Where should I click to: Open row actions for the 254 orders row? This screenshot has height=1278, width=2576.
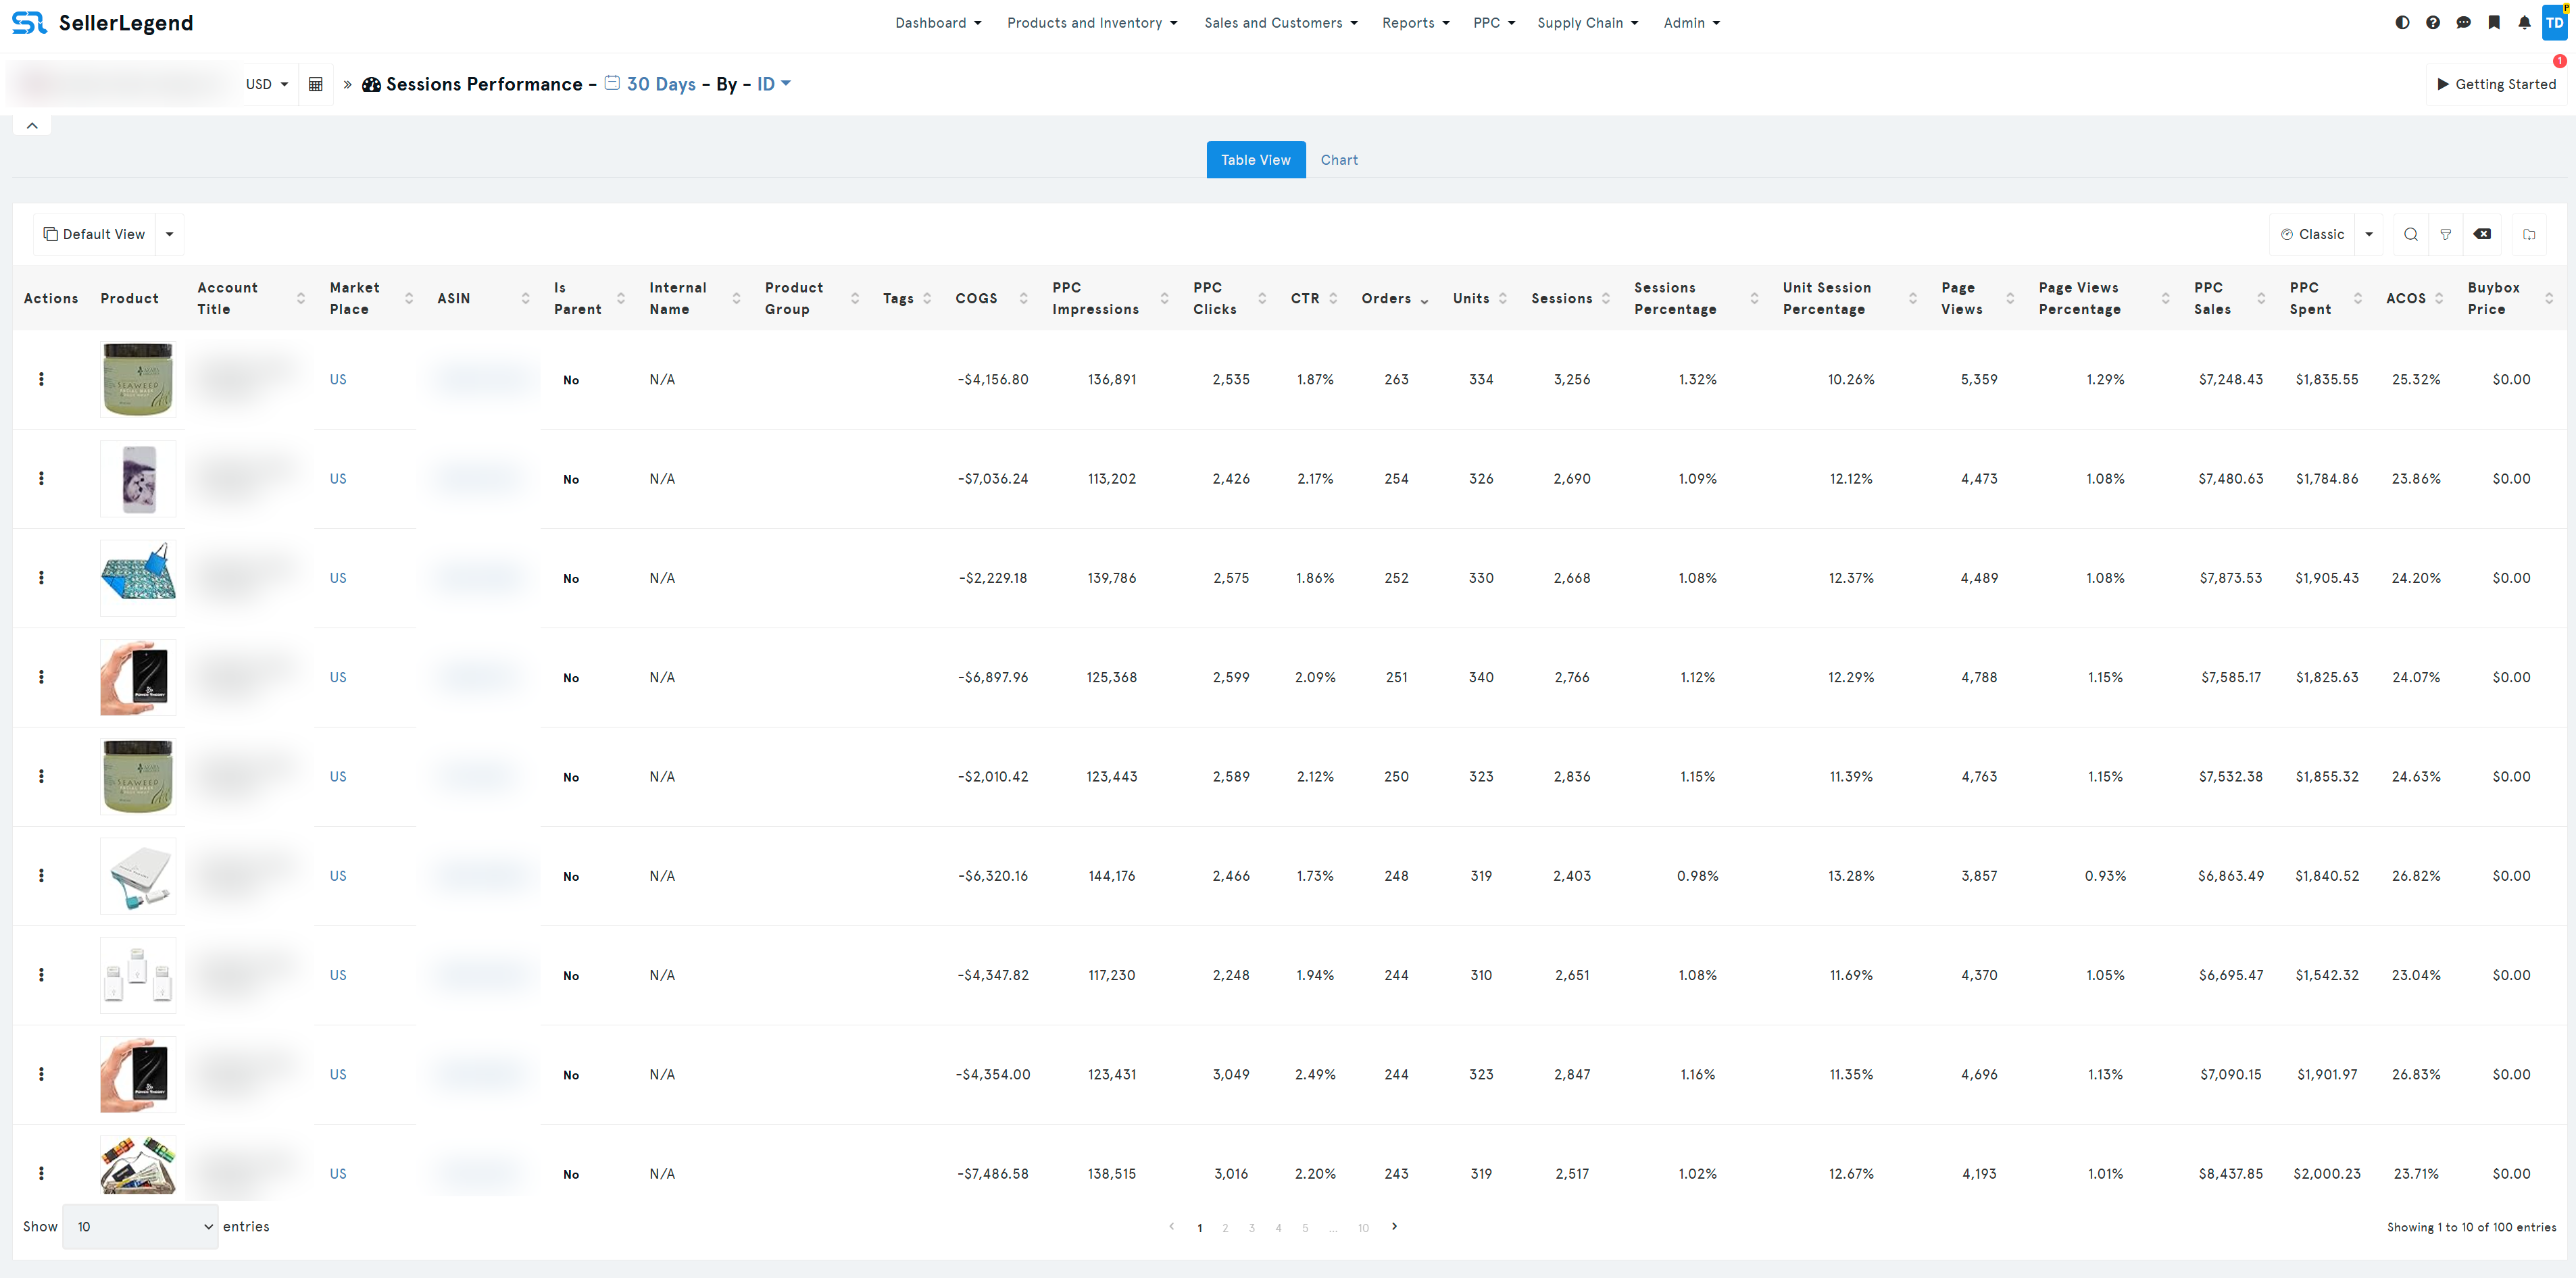click(x=41, y=479)
